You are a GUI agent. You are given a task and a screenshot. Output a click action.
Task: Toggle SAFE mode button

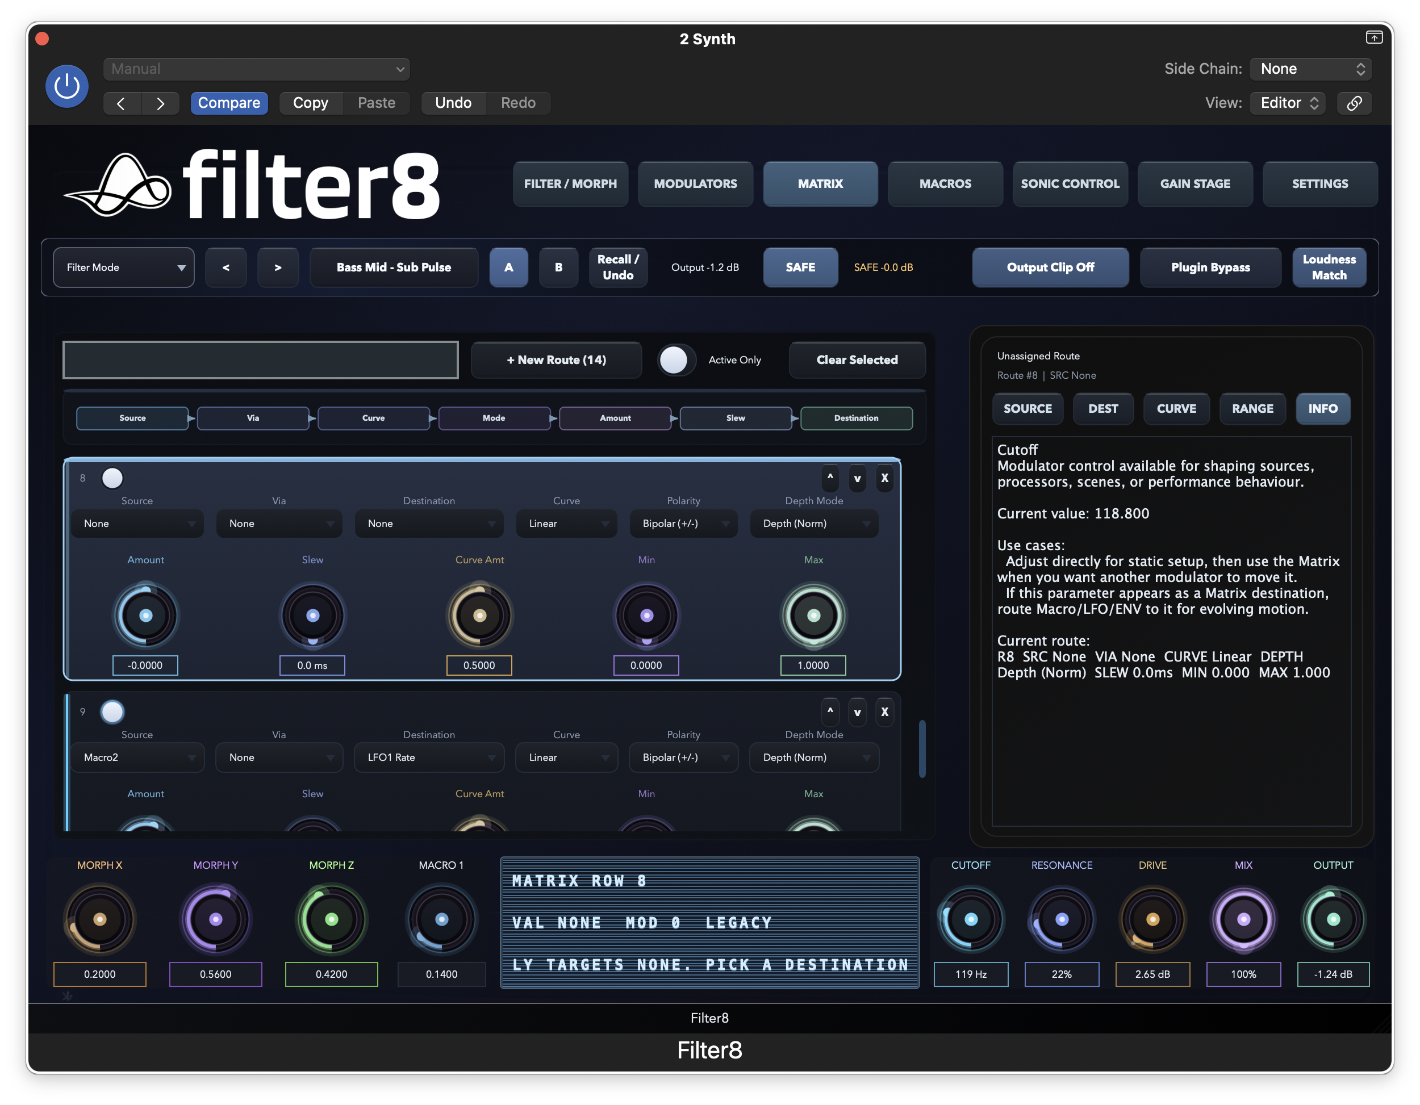(800, 268)
